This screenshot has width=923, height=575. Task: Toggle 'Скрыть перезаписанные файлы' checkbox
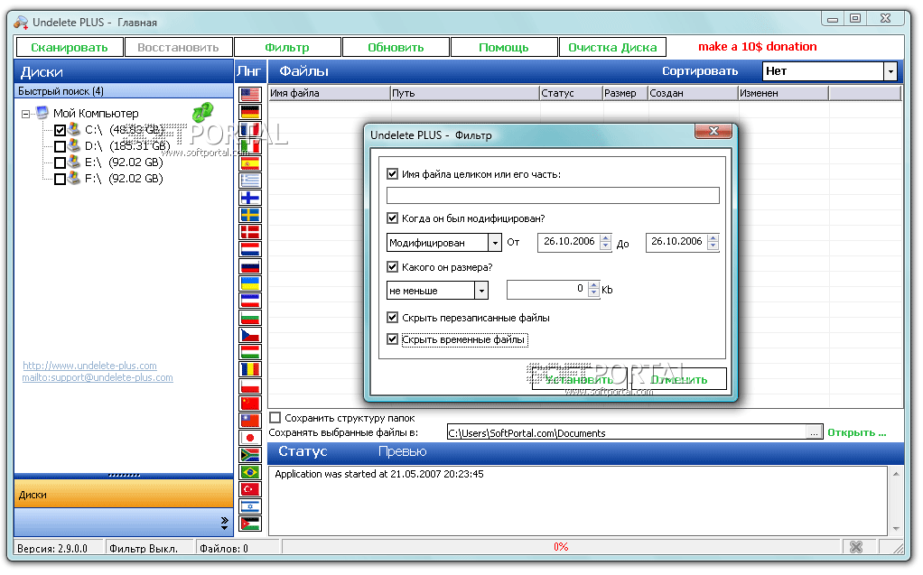[393, 317]
